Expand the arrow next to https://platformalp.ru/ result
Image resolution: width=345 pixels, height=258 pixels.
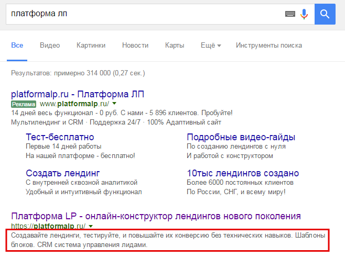(91, 226)
